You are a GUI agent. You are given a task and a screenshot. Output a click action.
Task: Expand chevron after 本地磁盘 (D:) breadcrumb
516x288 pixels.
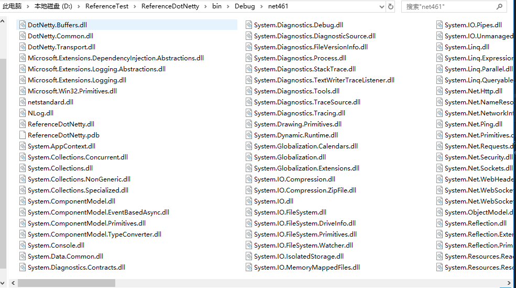[79, 6]
